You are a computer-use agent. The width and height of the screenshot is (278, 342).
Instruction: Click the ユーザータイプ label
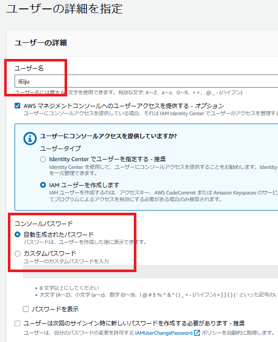click(x=60, y=149)
